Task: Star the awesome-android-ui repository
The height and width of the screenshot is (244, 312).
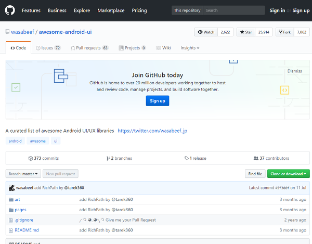Action: (246, 32)
